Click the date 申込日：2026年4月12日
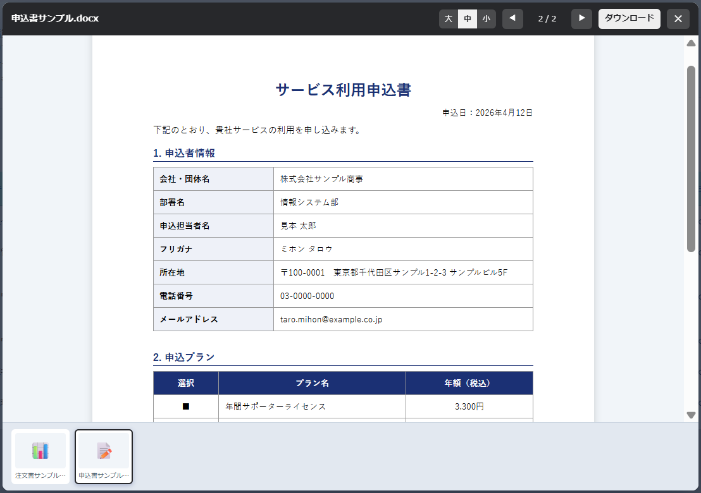This screenshot has height=493, width=701. pos(487,113)
